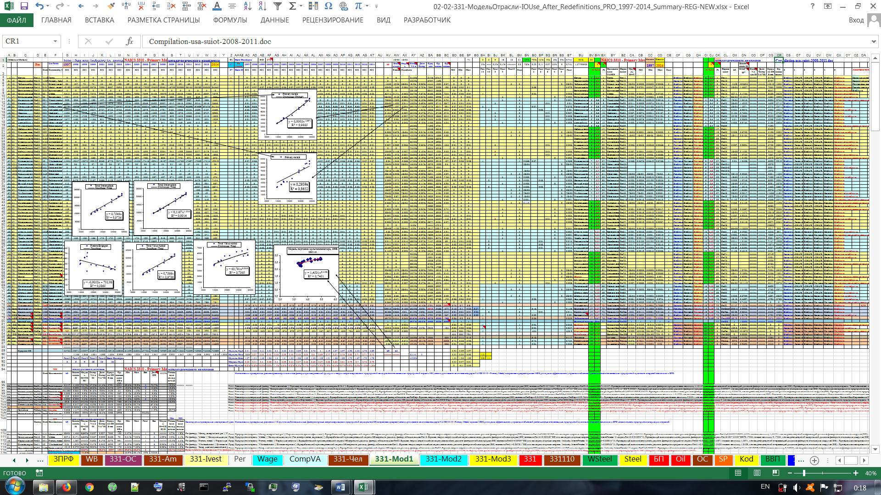Click the zoom slider handle

click(x=804, y=473)
